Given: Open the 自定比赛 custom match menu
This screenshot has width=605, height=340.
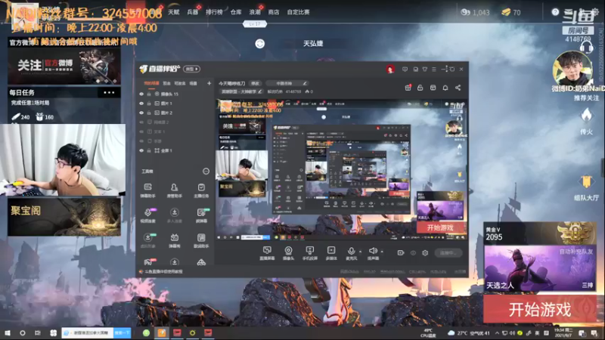Looking at the screenshot, I should [298, 12].
